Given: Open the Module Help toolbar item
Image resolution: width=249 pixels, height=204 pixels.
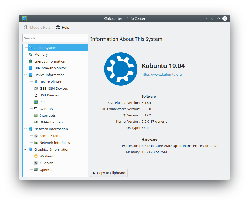Looking at the screenshot, I should (37, 28).
